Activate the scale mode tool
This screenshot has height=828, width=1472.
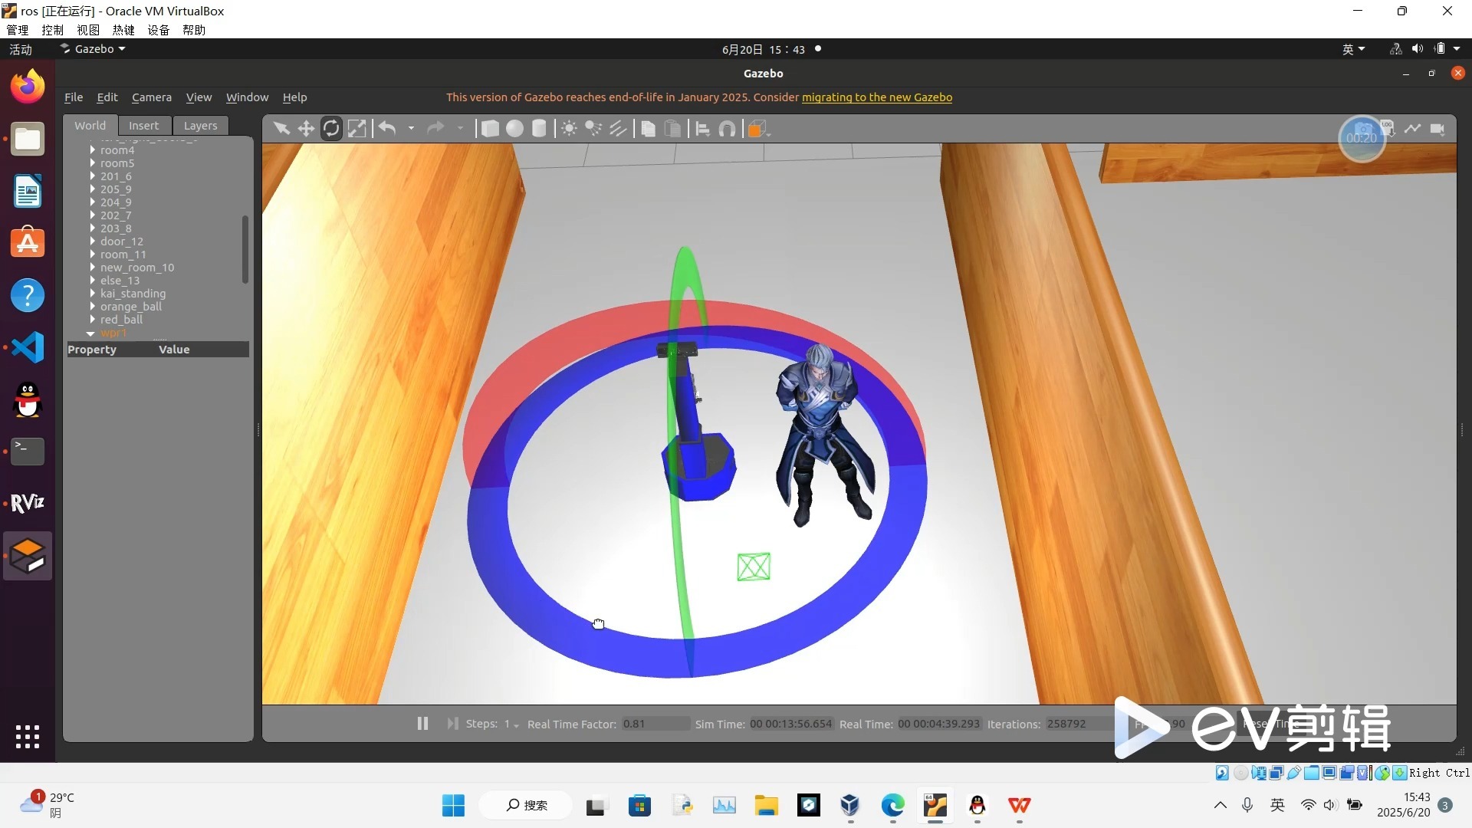point(356,129)
